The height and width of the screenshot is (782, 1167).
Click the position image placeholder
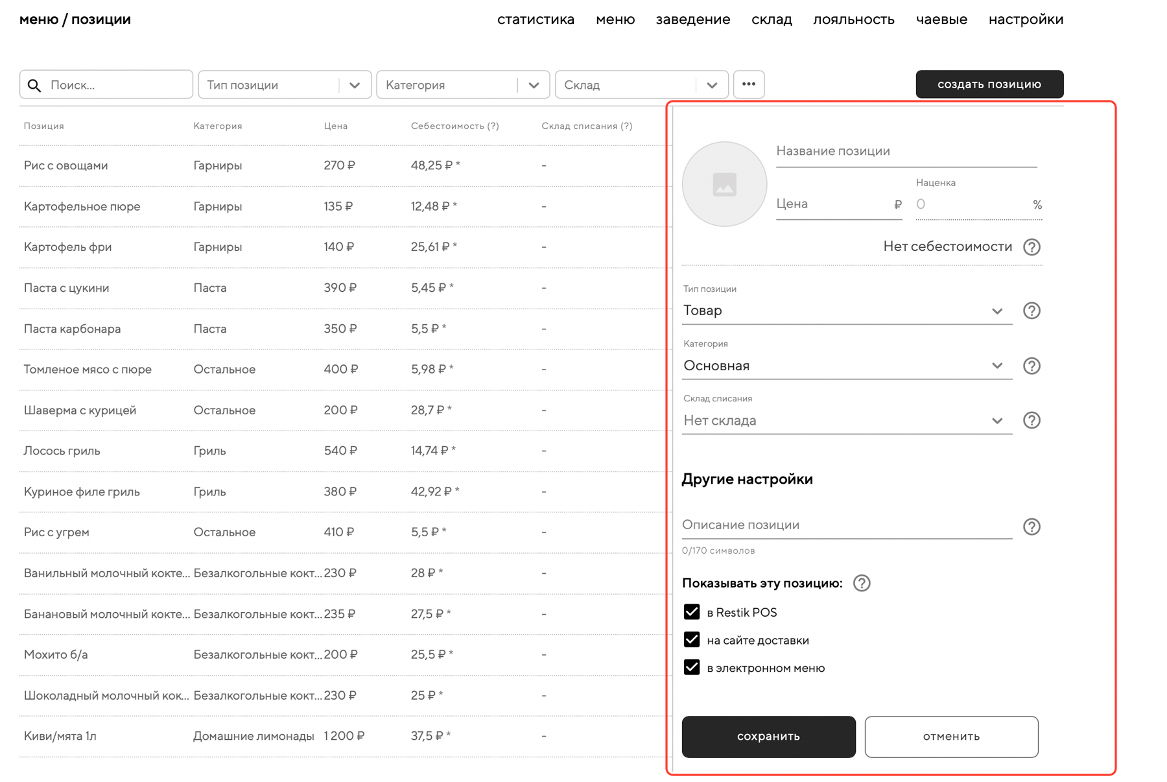pos(724,184)
